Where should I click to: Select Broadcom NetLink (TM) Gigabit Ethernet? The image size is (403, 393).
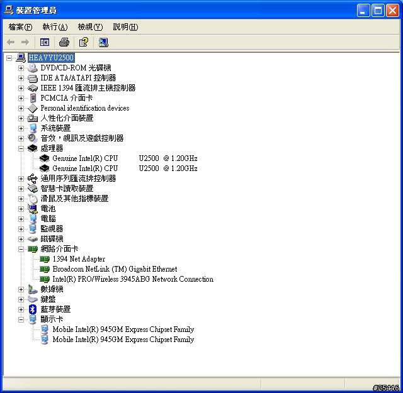[x=115, y=269]
